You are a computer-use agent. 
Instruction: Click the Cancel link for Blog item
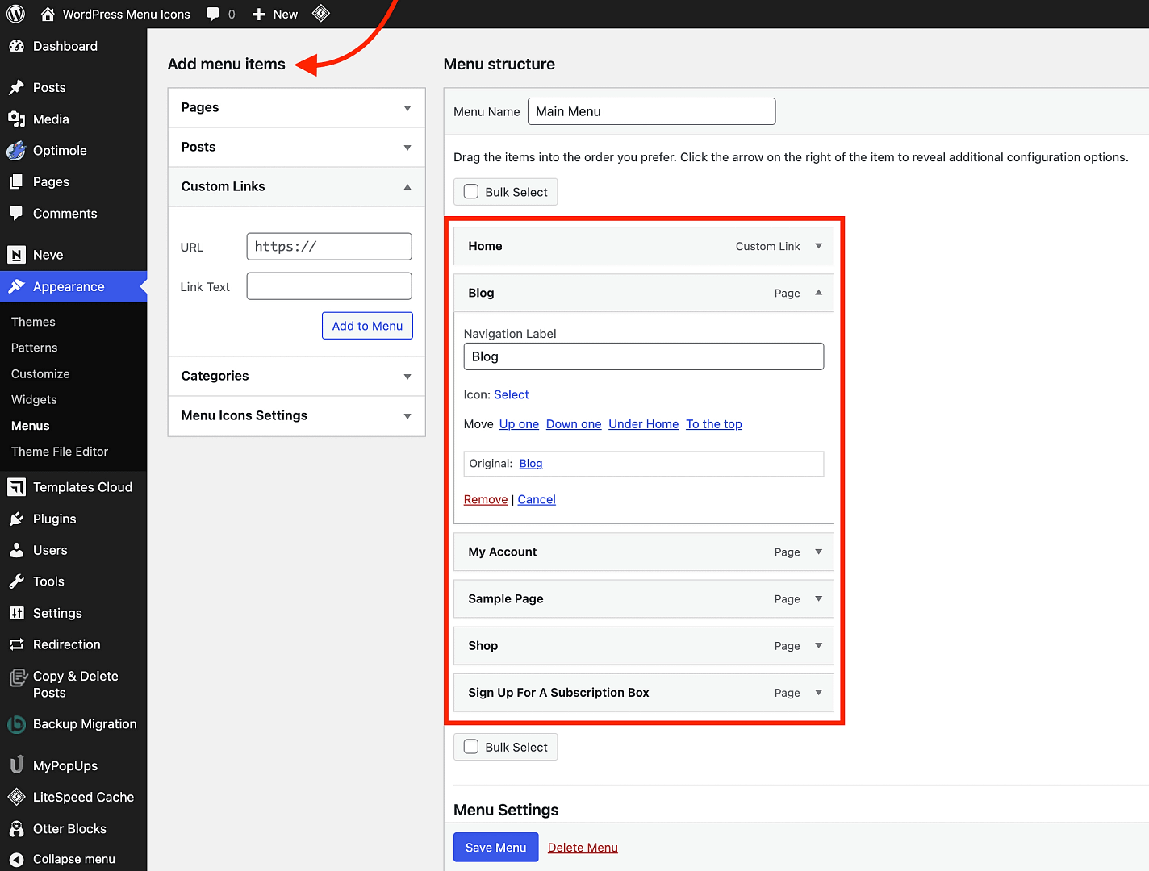click(537, 500)
